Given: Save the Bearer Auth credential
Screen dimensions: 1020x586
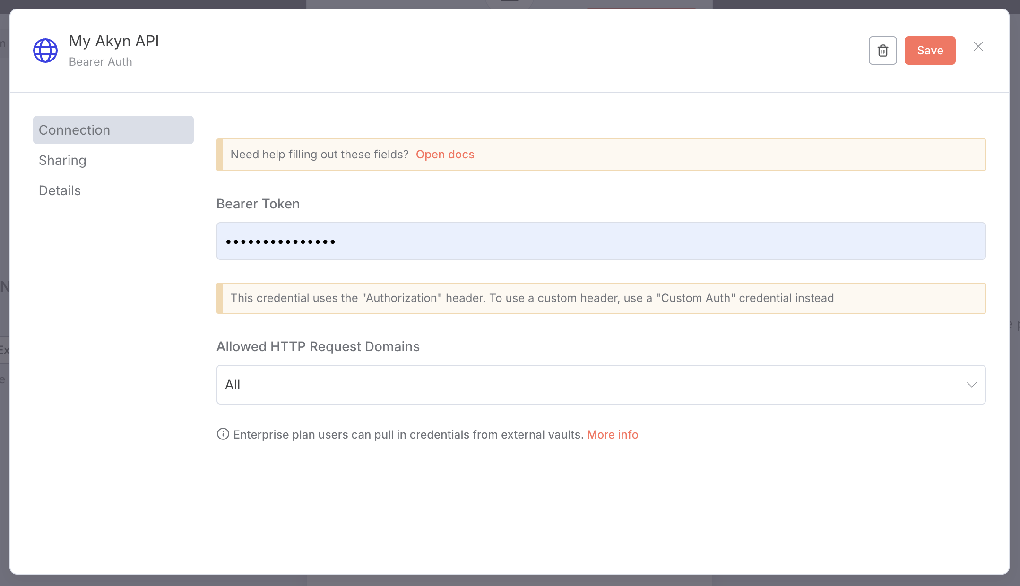Looking at the screenshot, I should tap(929, 51).
